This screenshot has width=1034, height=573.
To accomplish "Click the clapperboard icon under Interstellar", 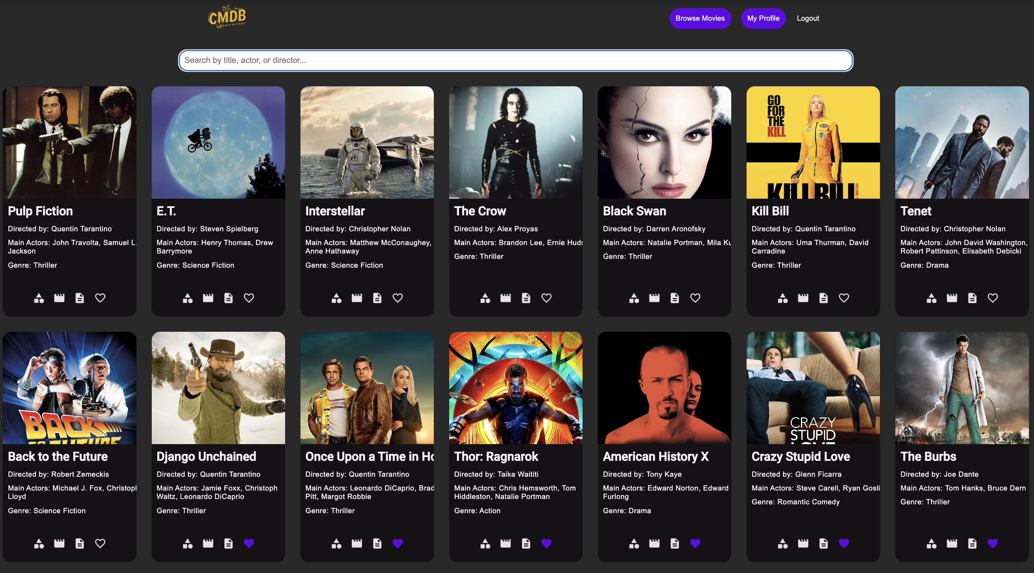I will 357,298.
